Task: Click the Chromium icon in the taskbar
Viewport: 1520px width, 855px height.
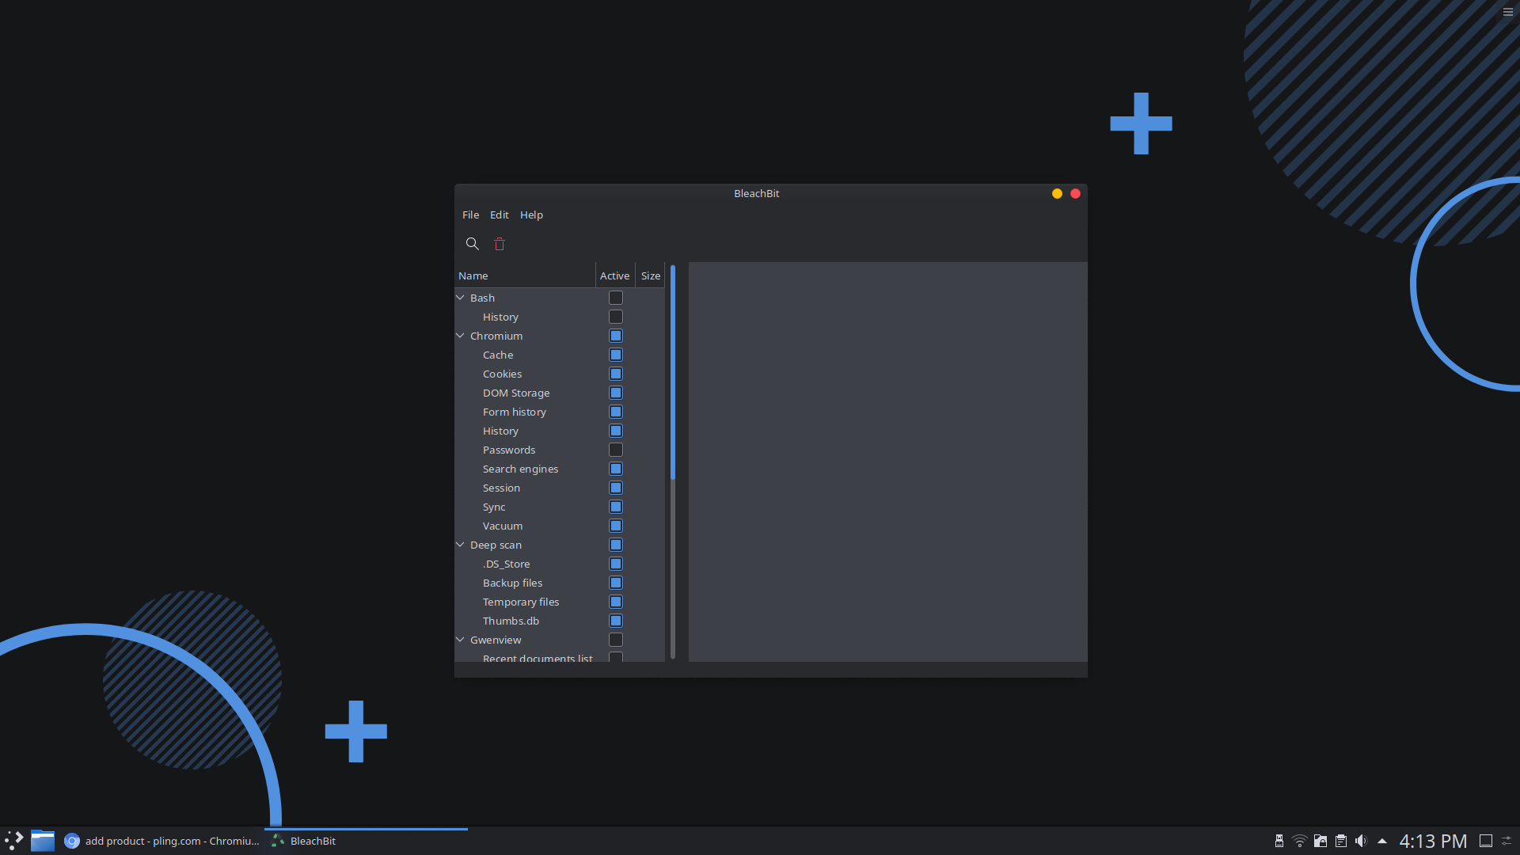Action: click(x=72, y=841)
